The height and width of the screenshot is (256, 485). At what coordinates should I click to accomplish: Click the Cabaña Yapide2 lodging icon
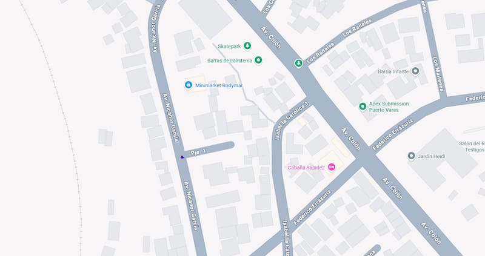click(x=332, y=168)
